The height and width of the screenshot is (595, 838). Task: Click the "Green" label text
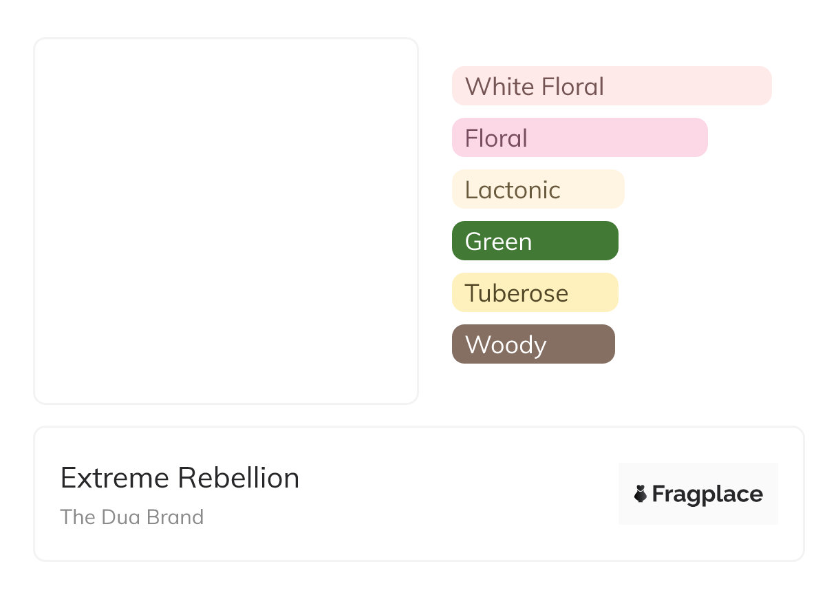(x=498, y=242)
